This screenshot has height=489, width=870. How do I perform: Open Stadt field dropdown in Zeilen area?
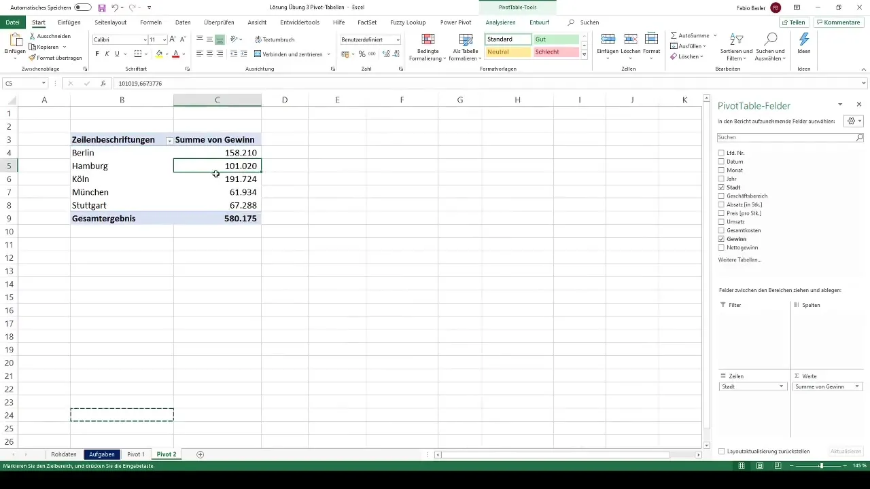(x=781, y=386)
